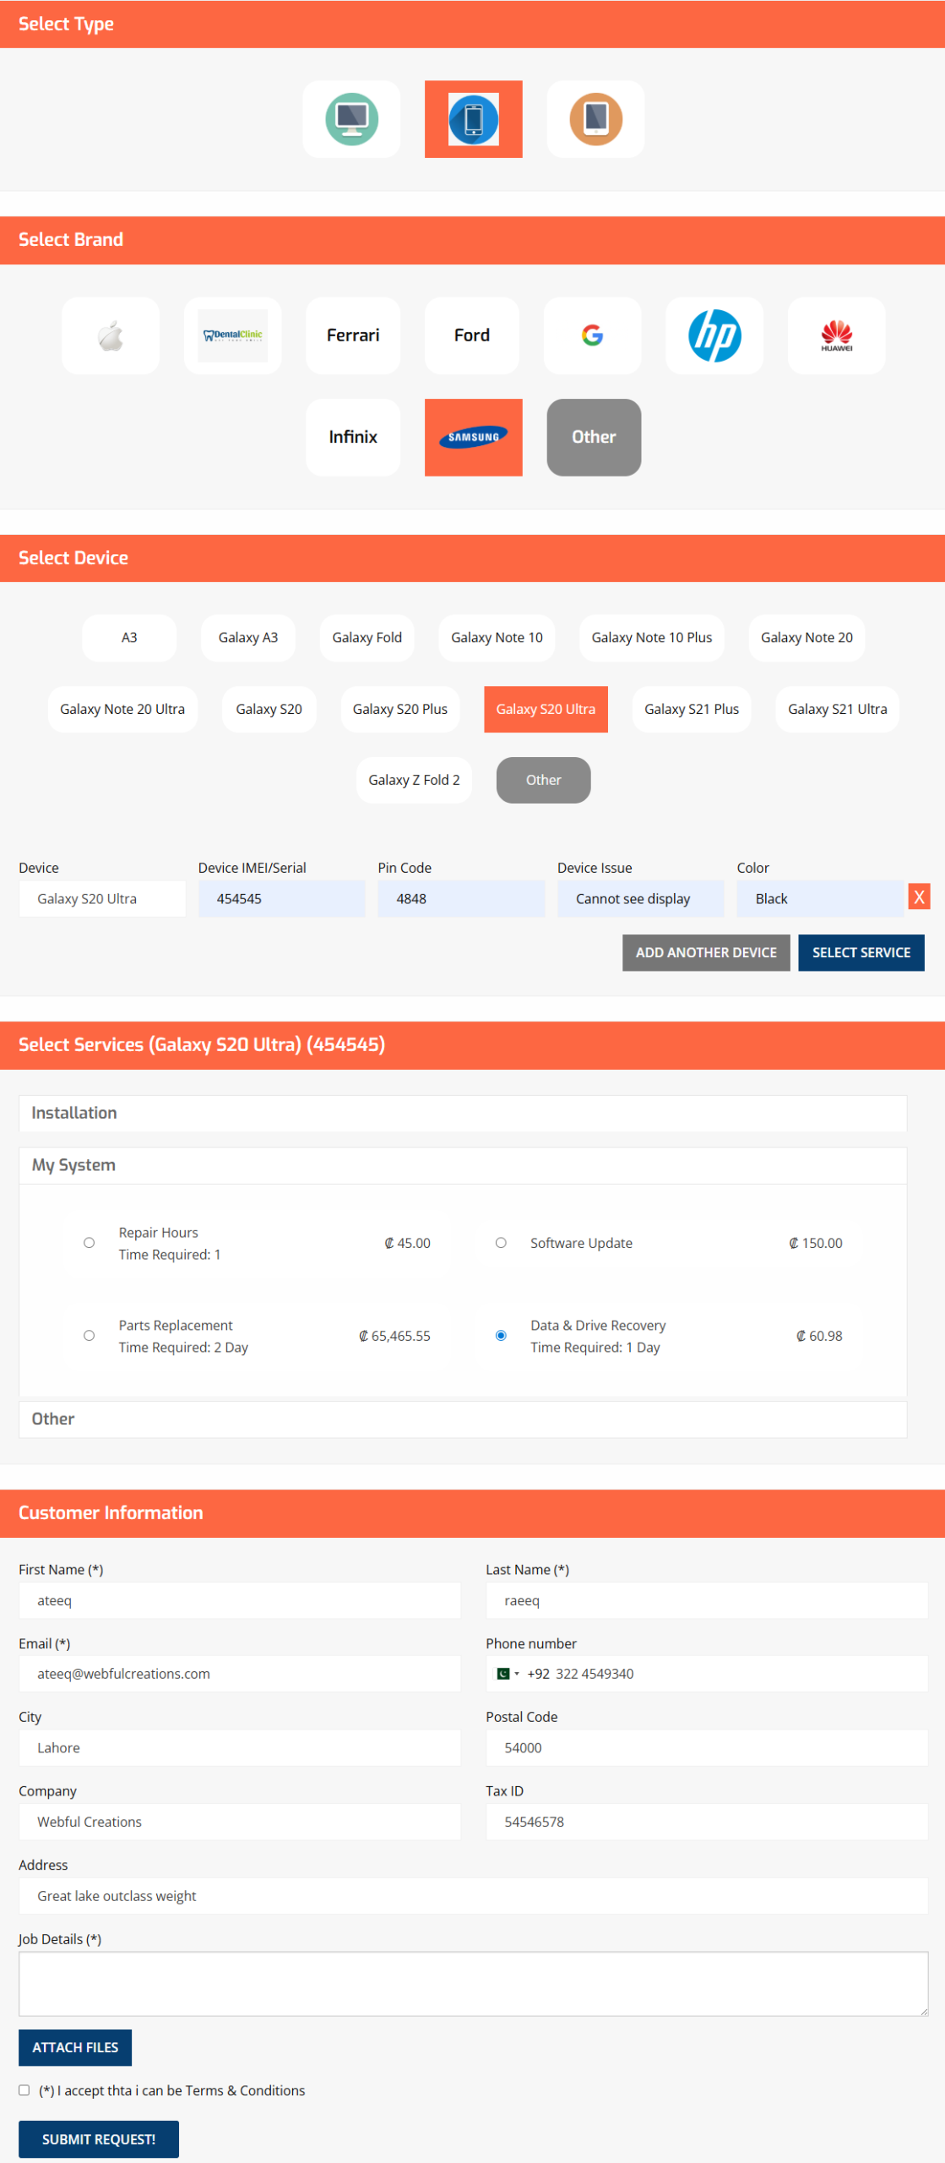Edit the Device Issue field
Viewport: 945px width, 2163px height.
tap(640, 898)
